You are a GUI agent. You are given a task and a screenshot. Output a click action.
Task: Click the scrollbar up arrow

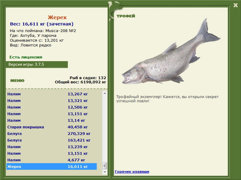105,93
